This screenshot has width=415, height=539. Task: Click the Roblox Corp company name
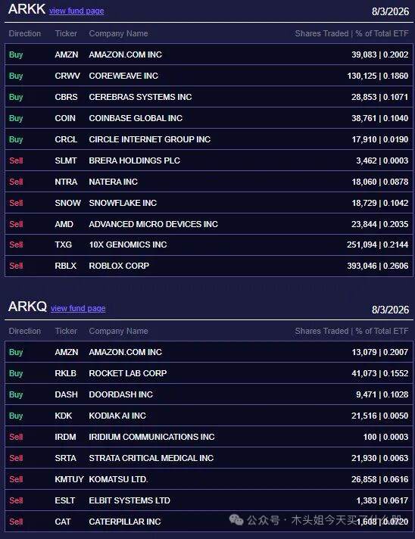119,266
